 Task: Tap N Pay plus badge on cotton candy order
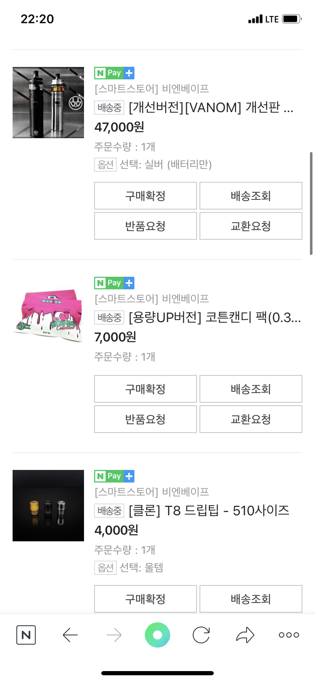tap(114, 283)
